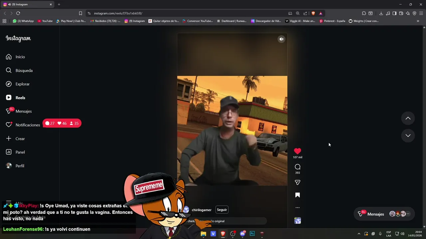Like the reel with heart icon
This screenshot has height=239, width=426.
pyautogui.click(x=298, y=151)
